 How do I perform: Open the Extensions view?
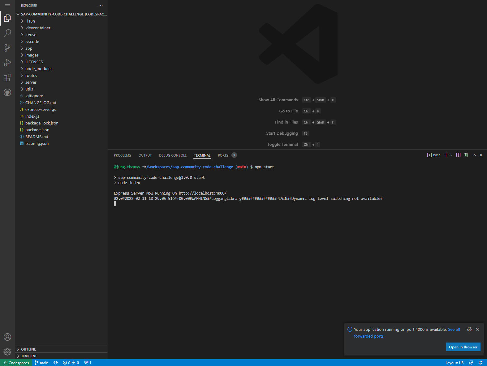point(7,78)
